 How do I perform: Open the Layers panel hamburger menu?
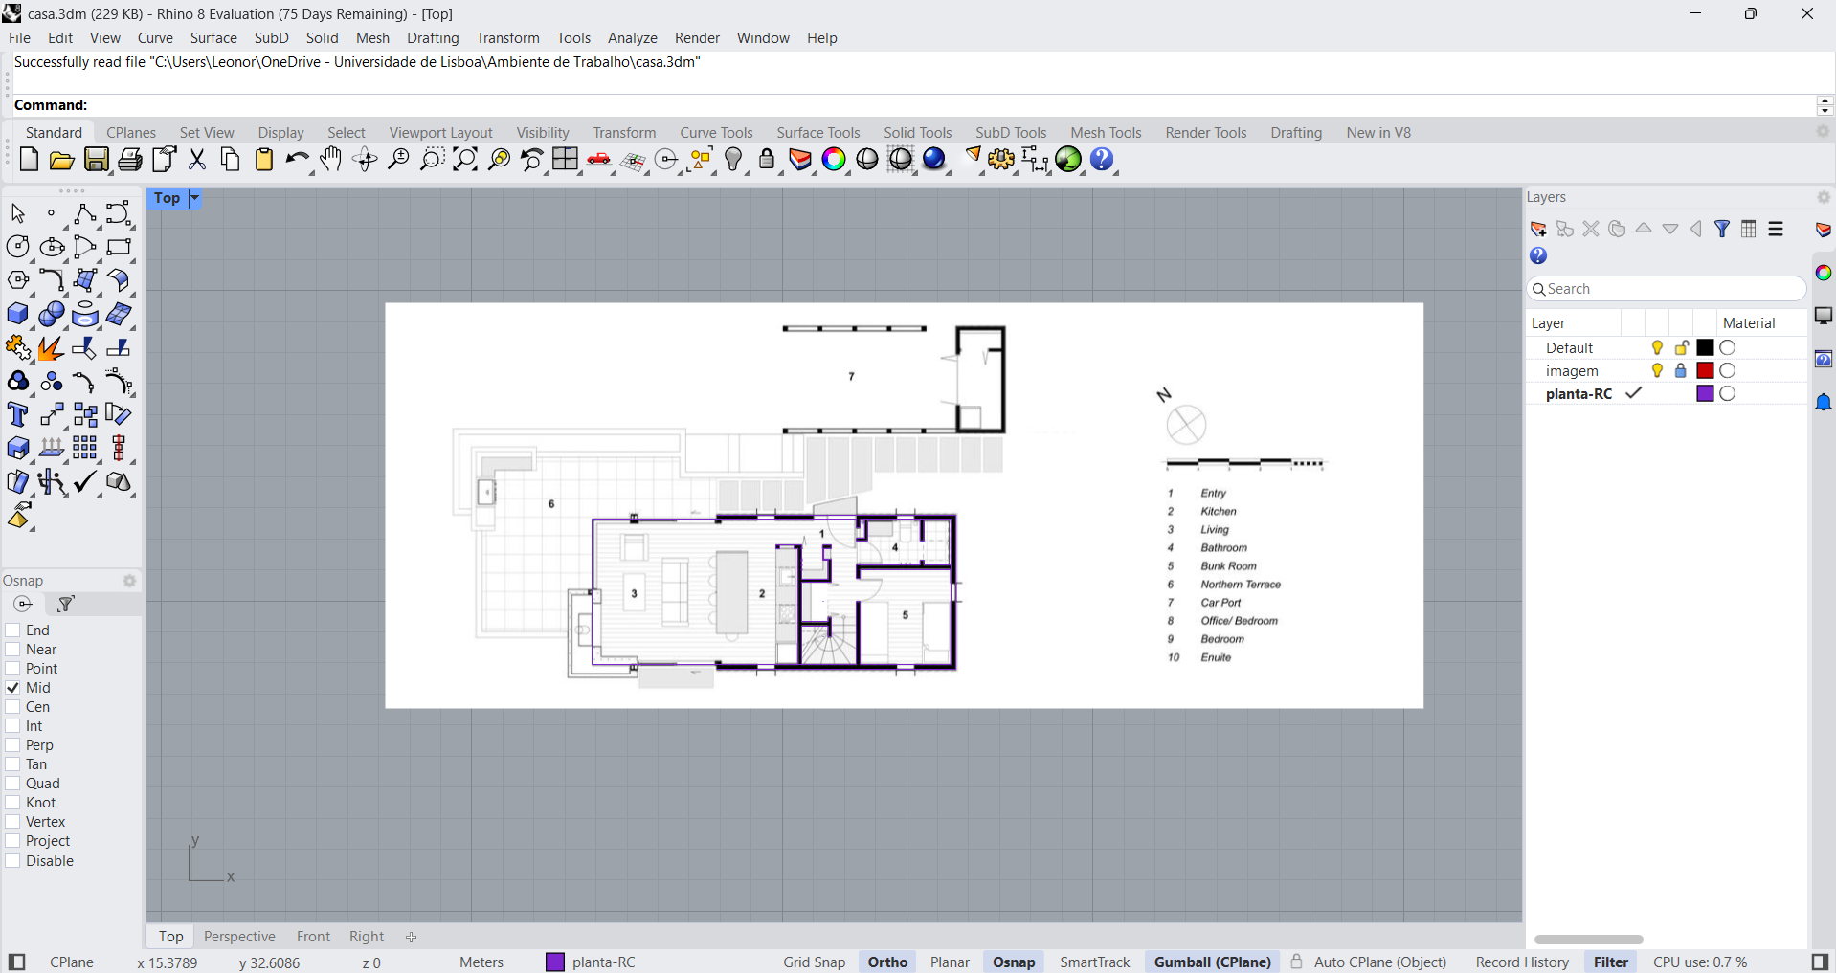(x=1776, y=230)
